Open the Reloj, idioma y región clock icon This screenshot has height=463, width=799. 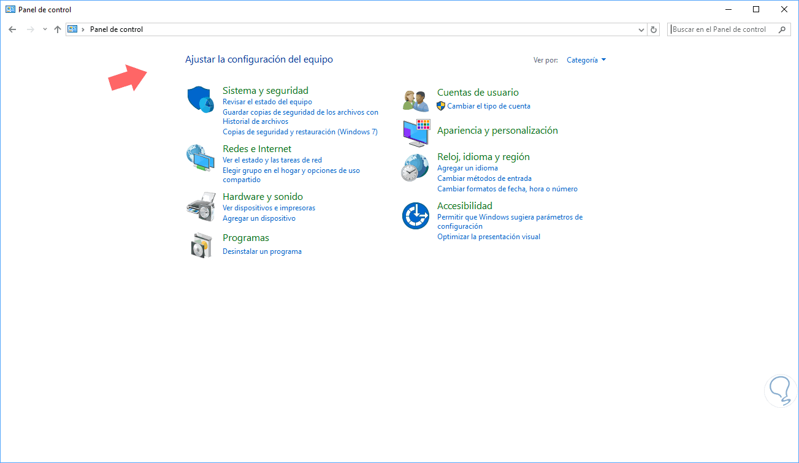[x=415, y=167]
